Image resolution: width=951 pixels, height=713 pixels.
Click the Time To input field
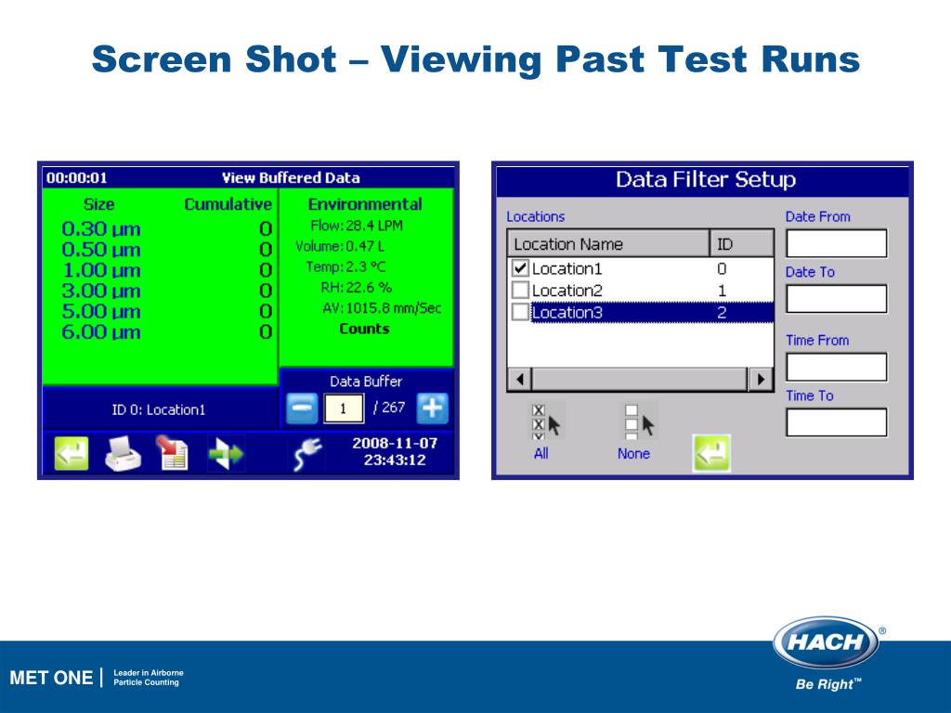tap(837, 422)
